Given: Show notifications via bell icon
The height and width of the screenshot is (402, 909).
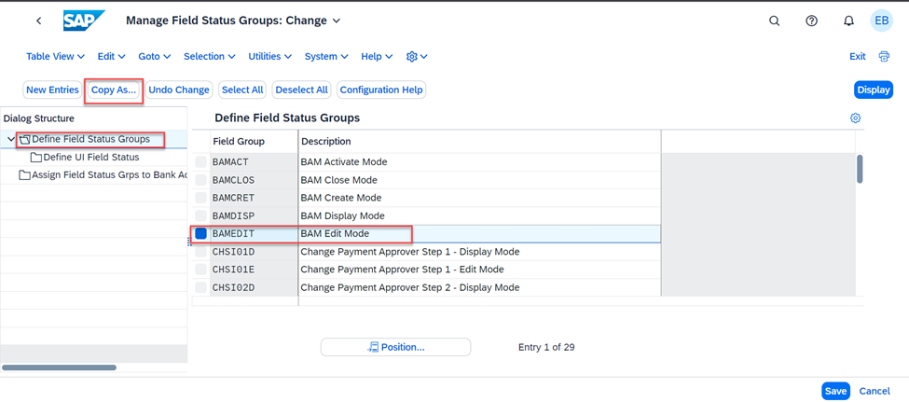Looking at the screenshot, I should [x=848, y=21].
